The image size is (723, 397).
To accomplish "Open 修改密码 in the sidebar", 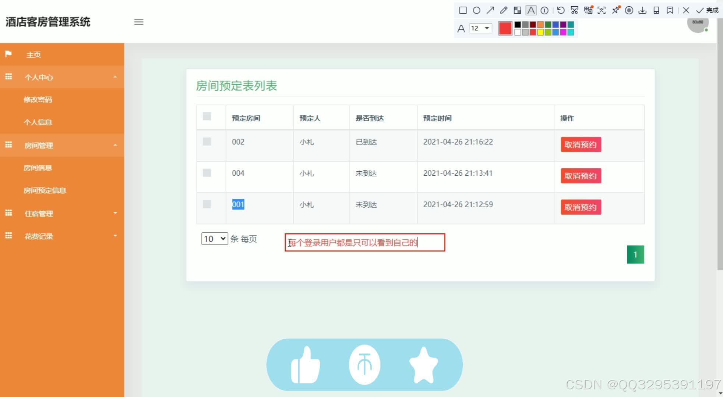I will tap(38, 100).
